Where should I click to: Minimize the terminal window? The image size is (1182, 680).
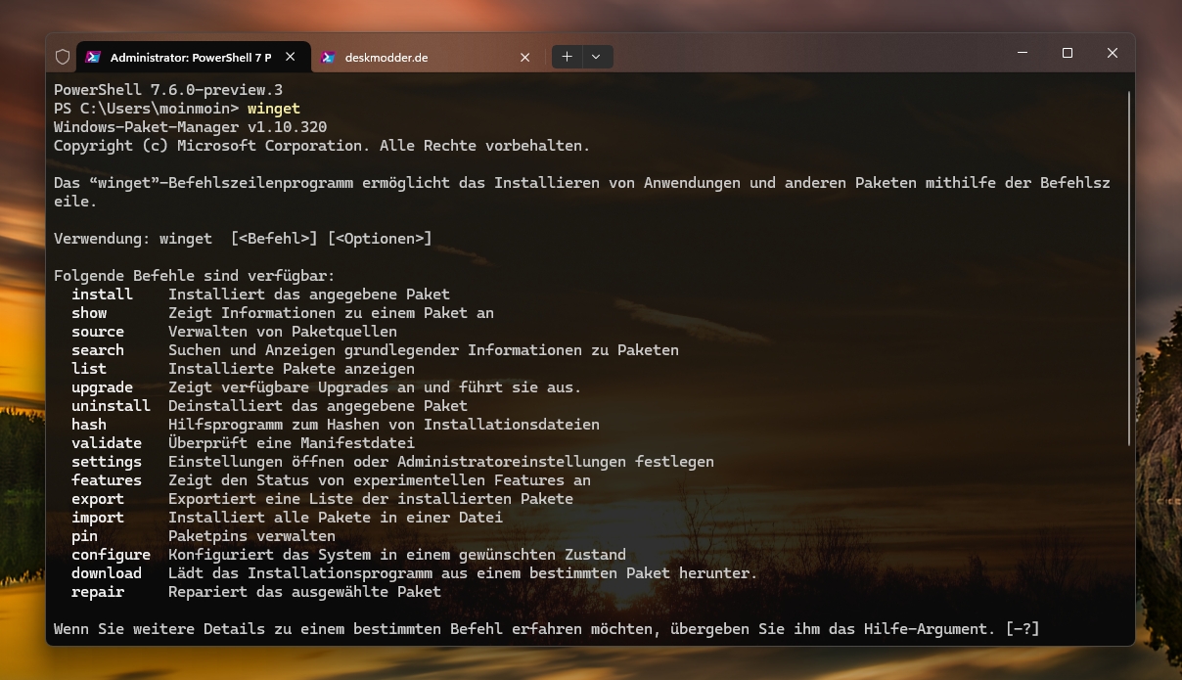(x=1023, y=53)
